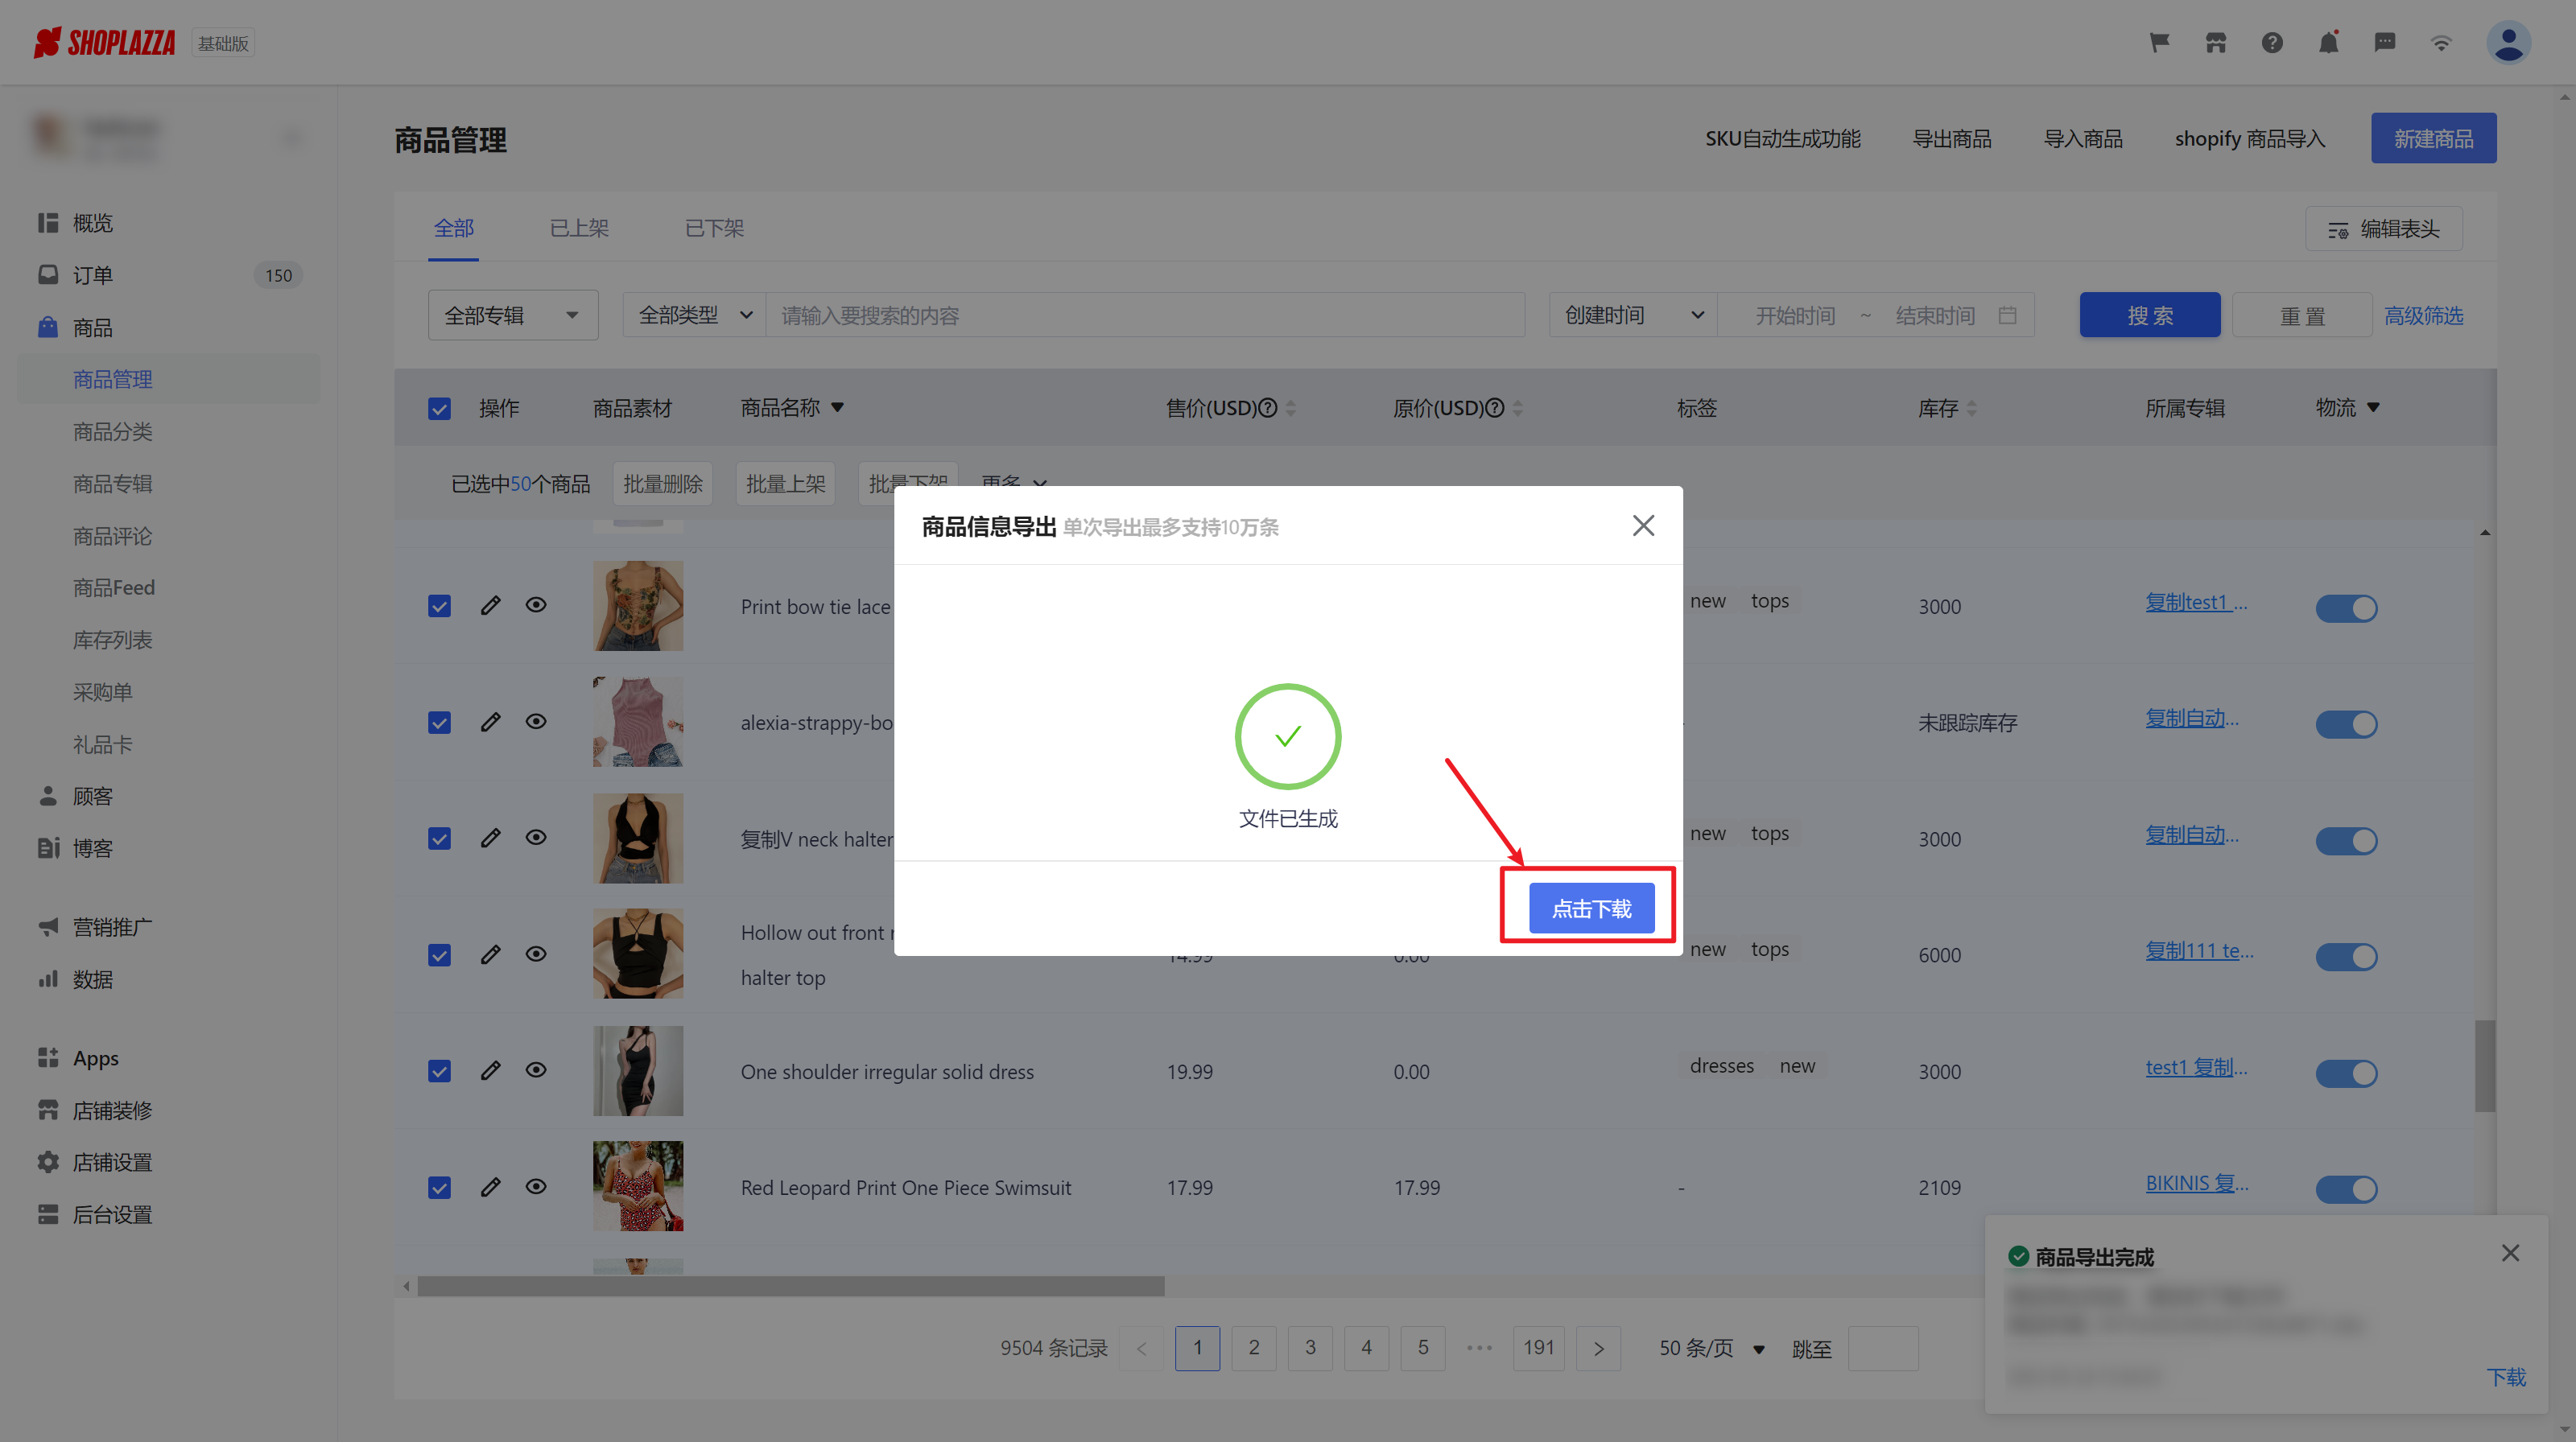Screen dimensions: 2576x1442
Task: Click the New product button
Action: [2433, 138]
